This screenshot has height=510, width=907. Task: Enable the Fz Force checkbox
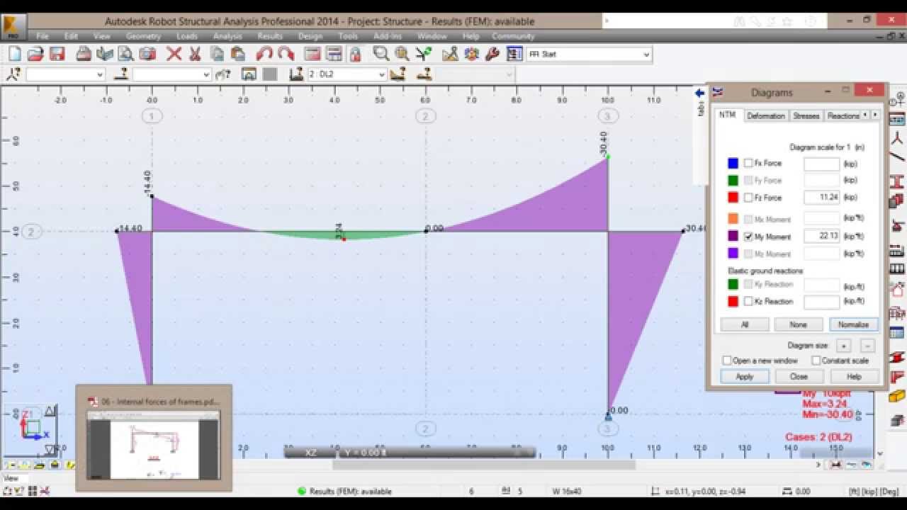pyautogui.click(x=748, y=198)
